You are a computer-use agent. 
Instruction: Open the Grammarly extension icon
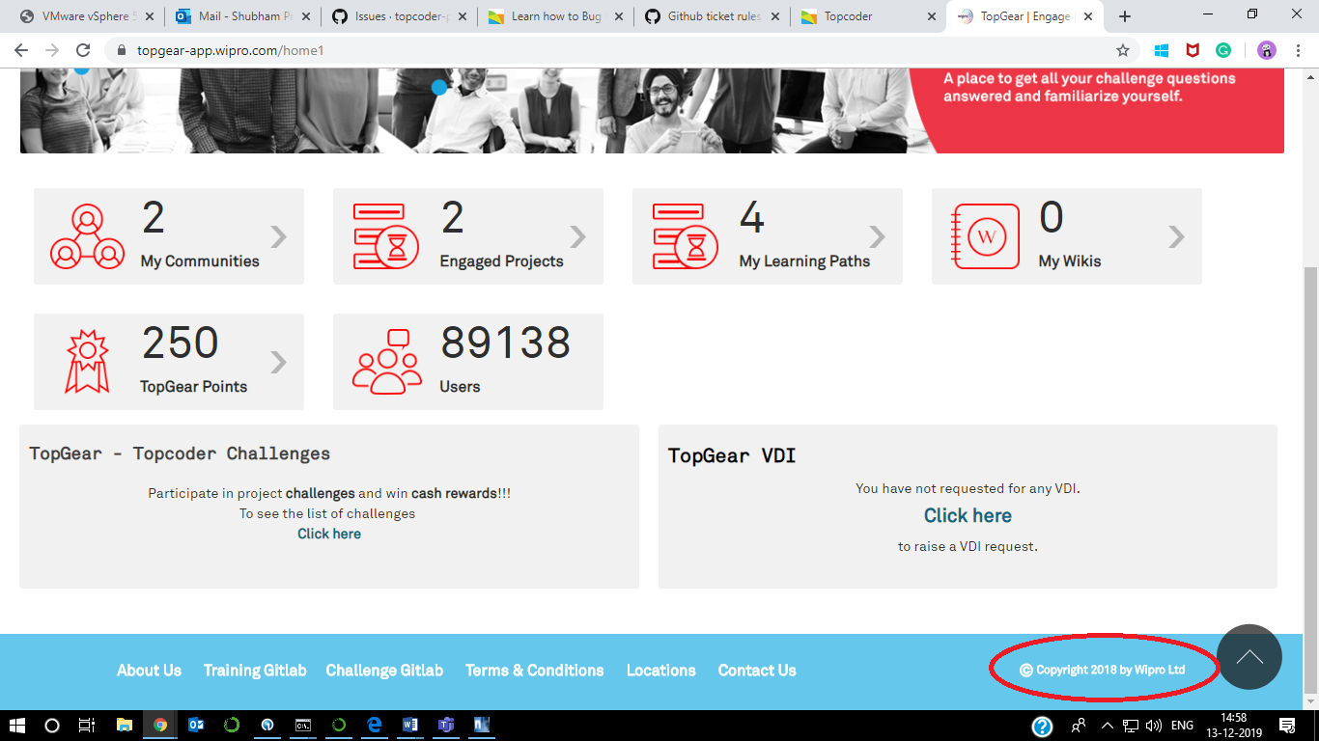[1223, 50]
